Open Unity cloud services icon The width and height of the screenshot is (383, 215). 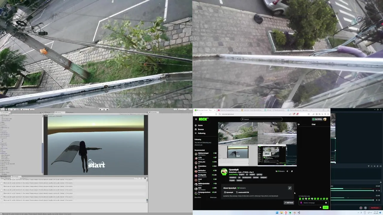coord(175,110)
